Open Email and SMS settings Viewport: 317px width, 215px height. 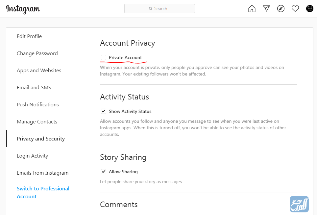click(x=34, y=88)
